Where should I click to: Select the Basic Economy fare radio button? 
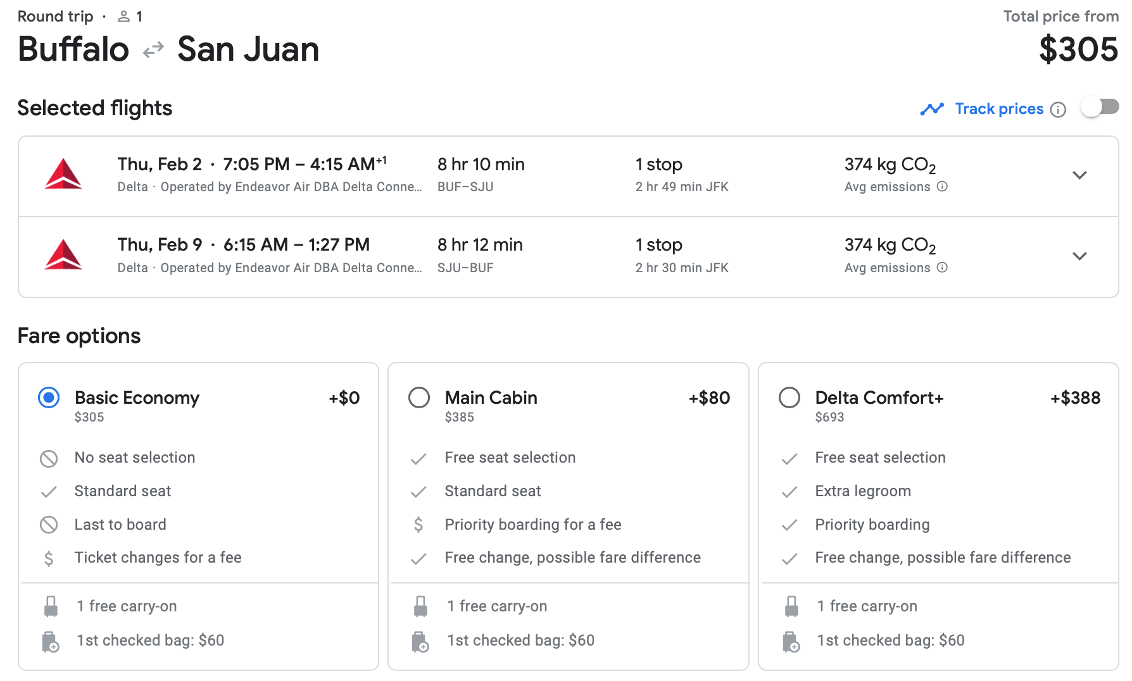tap(49, 397)
